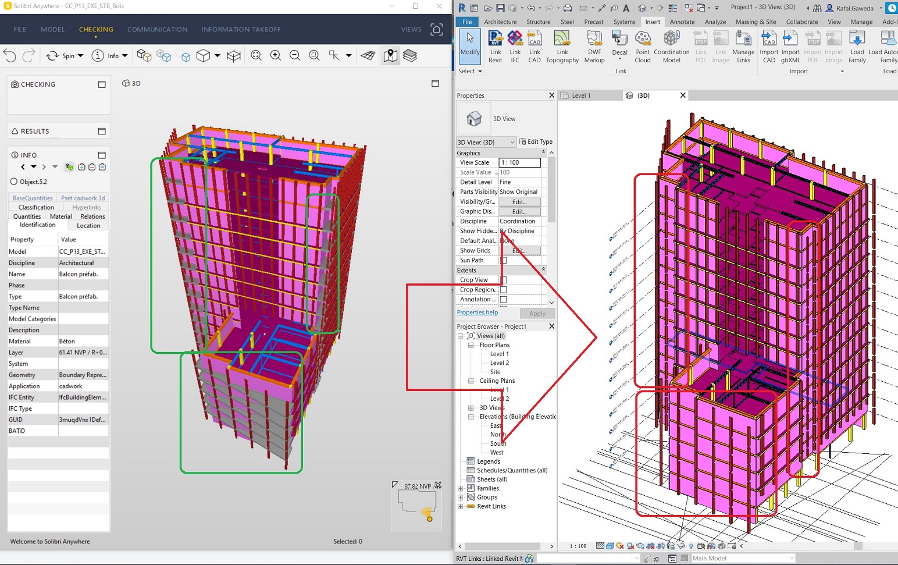This screenshot has width=898, height=565.
Task: Expand the Families tree node
Action: point(461,488)
